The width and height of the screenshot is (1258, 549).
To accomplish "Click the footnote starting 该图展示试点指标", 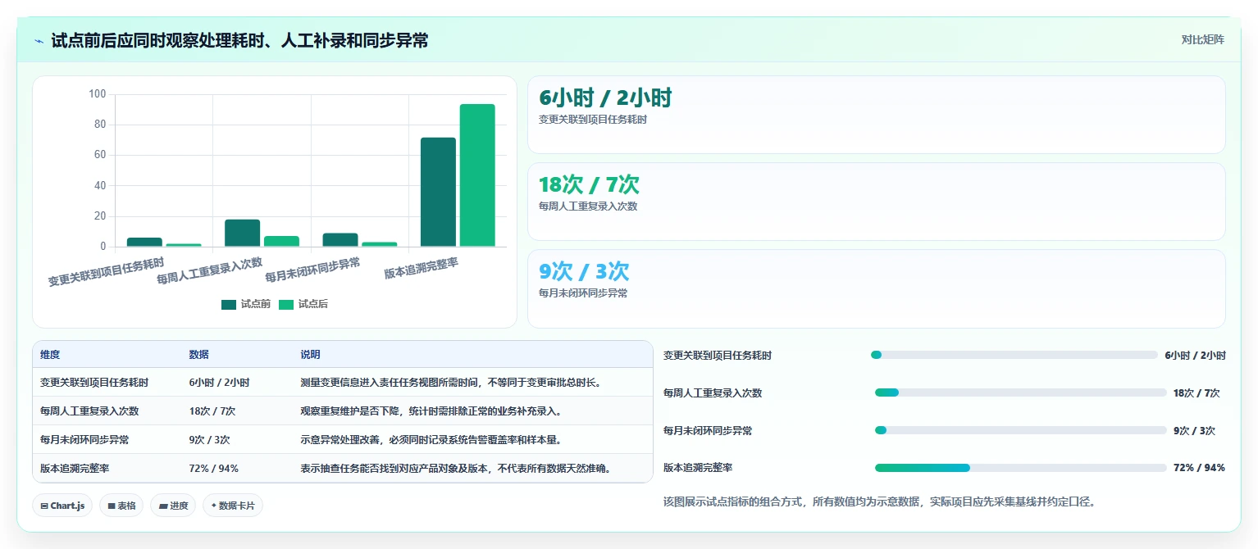I will pyautogui.click(x=879, y=501).
